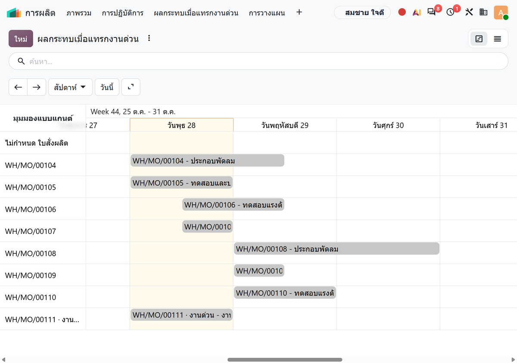Image resolution: width=517 pixels, height=363 pixels.
Task: Open the WH/MO/00110 Gantt bar
Action: click(x=285, y=293)
